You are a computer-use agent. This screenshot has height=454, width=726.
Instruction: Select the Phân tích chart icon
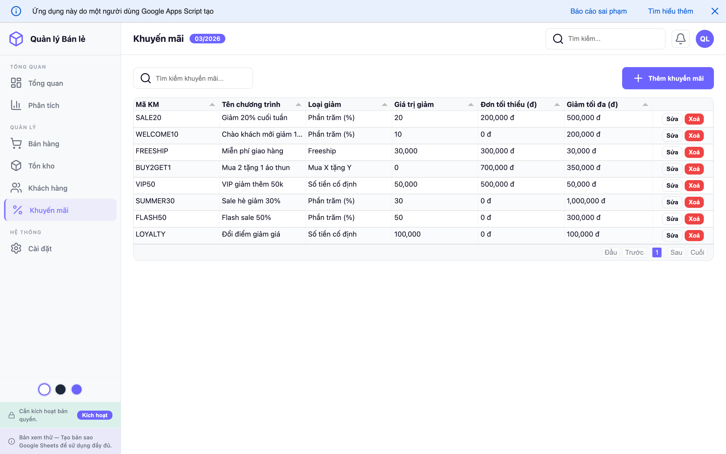point(16,105)
